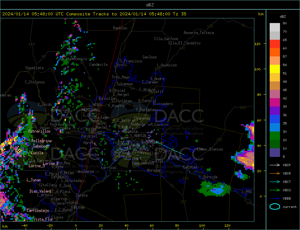Screen dimensions: 300x230
Task: Select the red swatch between 65 and 60
Action: 275,44
